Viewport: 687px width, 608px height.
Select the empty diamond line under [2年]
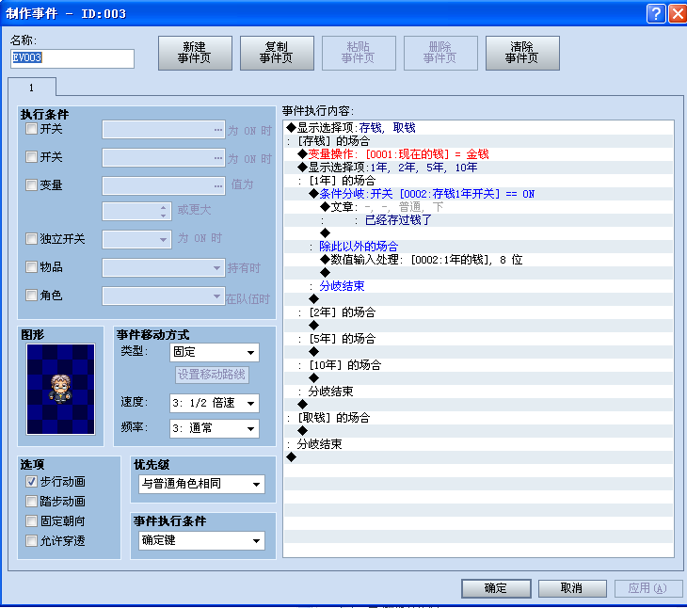478,326
